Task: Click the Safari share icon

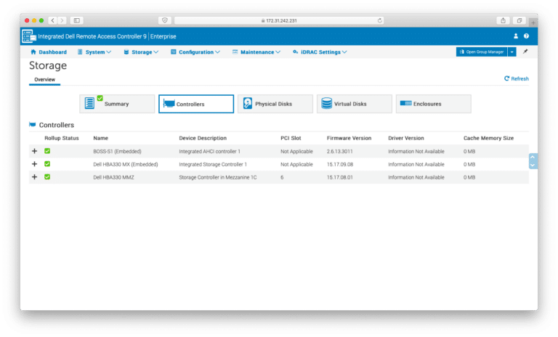Action: pyautogui.click(x=503, y=20)
